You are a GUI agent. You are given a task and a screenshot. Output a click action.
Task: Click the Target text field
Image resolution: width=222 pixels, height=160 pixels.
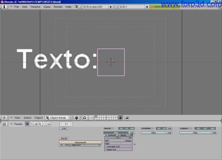point(119,150)
